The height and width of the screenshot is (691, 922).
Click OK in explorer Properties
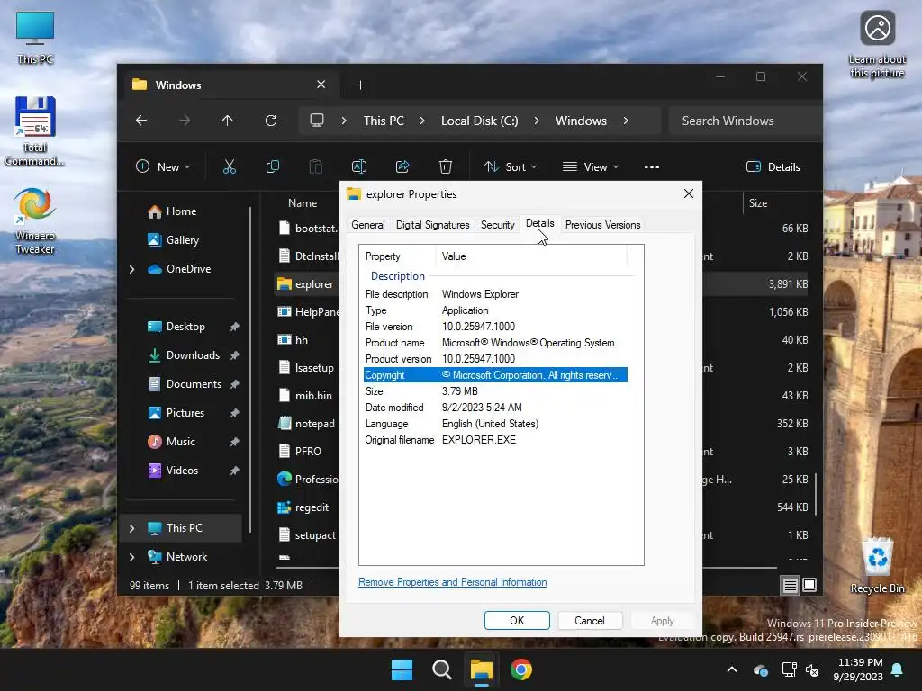(517, 621)
